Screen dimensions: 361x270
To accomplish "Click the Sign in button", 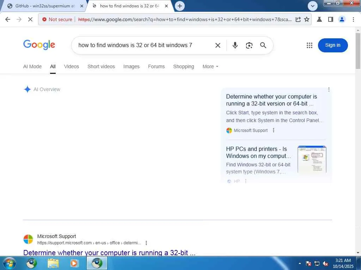I will point(333,45).
